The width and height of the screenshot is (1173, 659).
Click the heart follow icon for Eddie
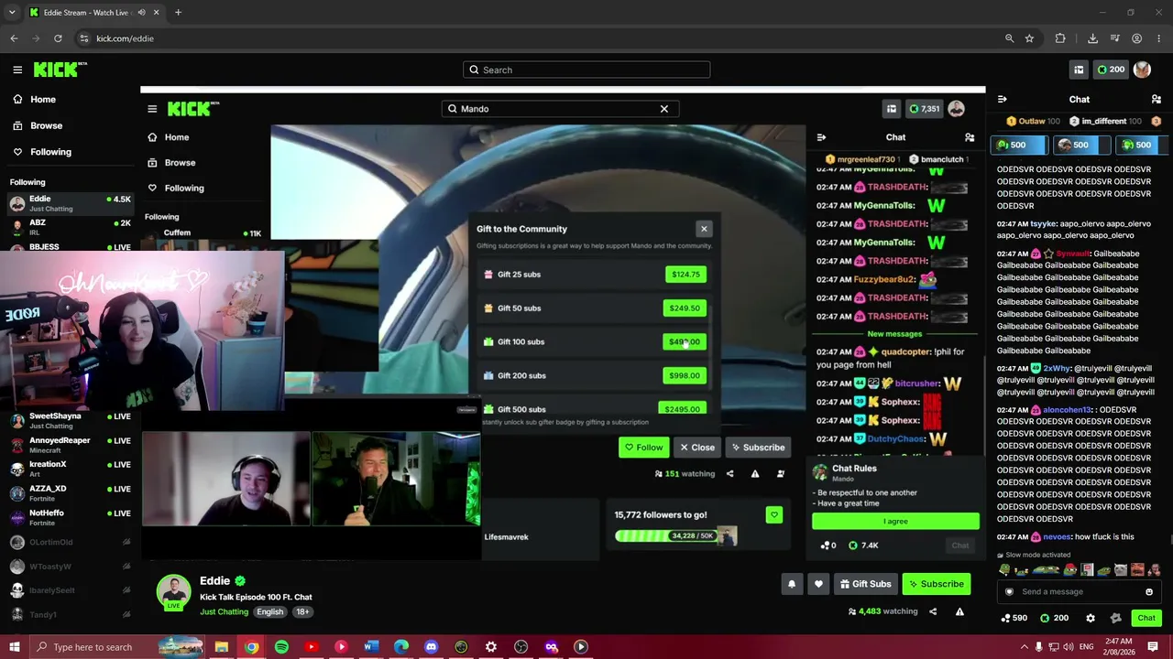[818, 584]
